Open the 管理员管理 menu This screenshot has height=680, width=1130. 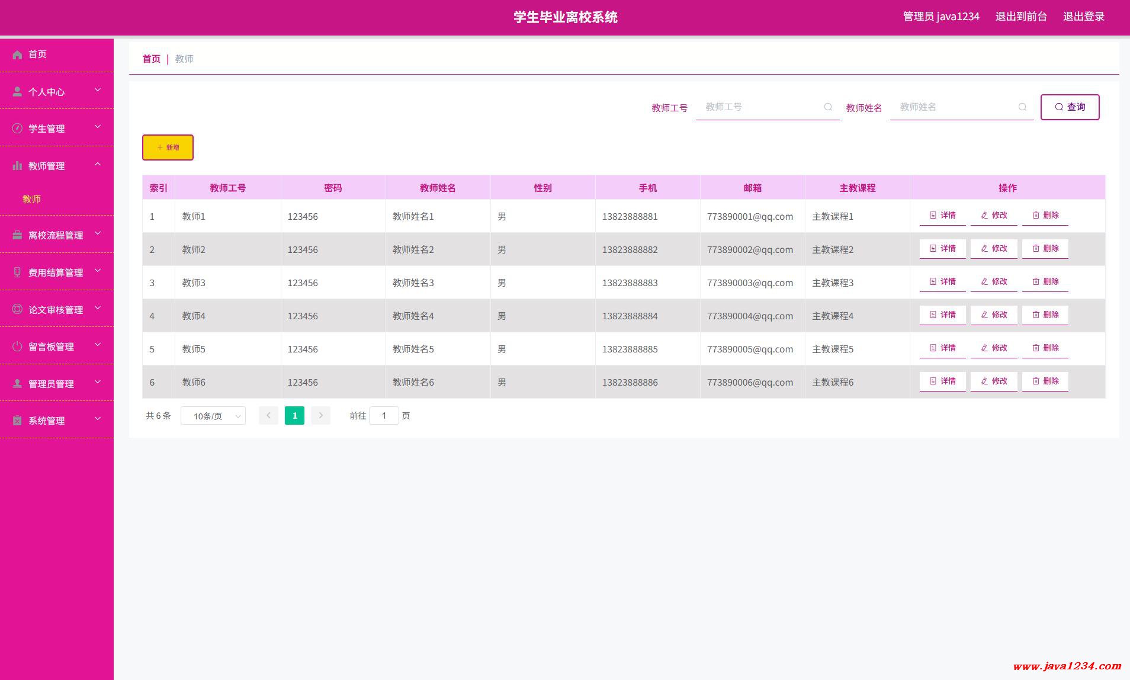coord(51,384)
